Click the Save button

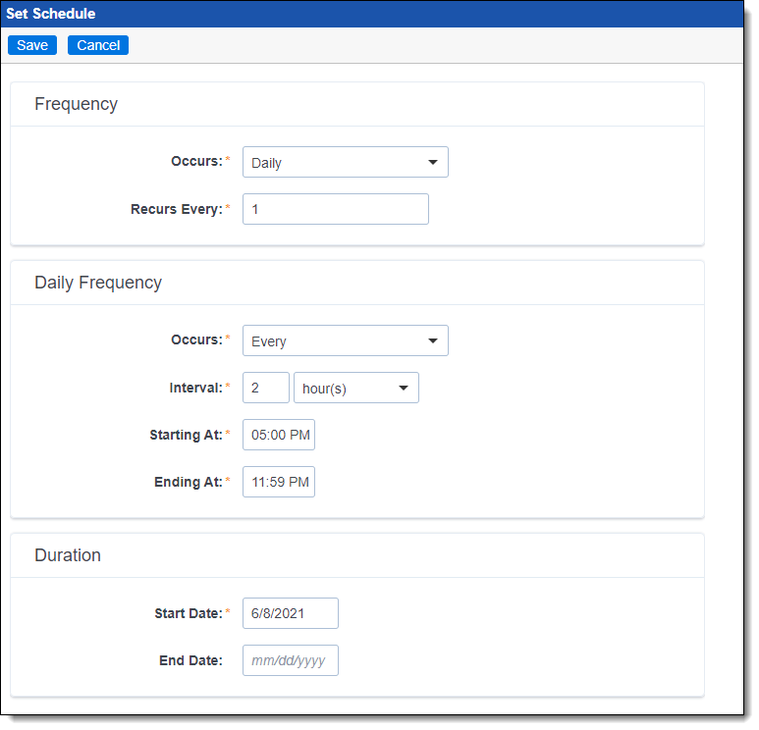[x=32, y=45]
